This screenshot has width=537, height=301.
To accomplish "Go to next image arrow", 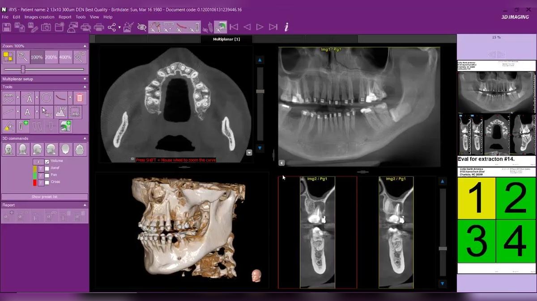I will pyautogui.click(x=260, y=27).
